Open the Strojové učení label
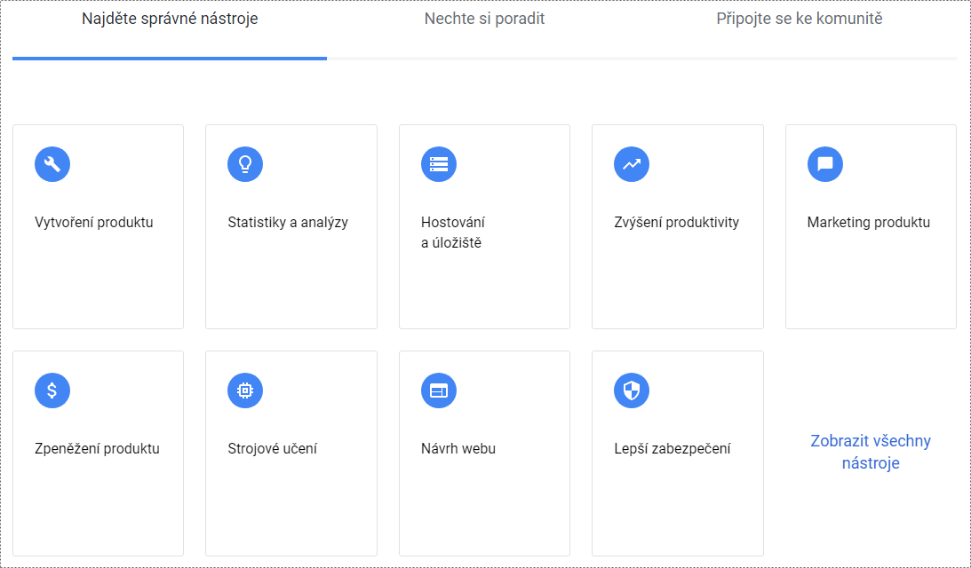Image resolution: width=971 pixels, height=568 pixels. tap(273, 448)
